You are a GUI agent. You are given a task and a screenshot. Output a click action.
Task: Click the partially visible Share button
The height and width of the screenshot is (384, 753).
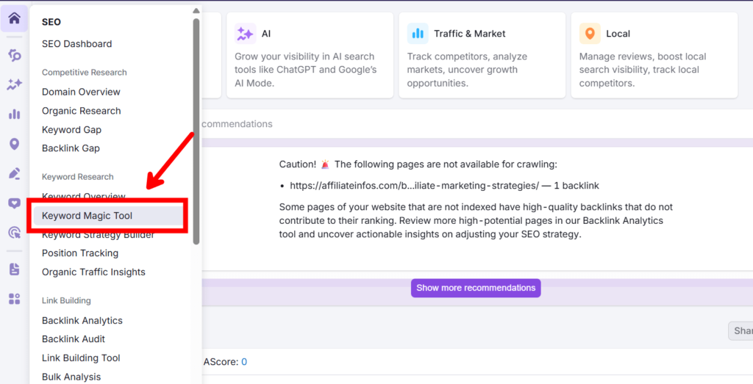pos(741,331)
